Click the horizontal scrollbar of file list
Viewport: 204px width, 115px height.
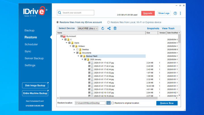[109, 98]
